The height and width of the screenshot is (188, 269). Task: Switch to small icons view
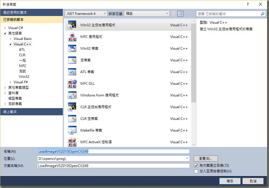point(174,14)
